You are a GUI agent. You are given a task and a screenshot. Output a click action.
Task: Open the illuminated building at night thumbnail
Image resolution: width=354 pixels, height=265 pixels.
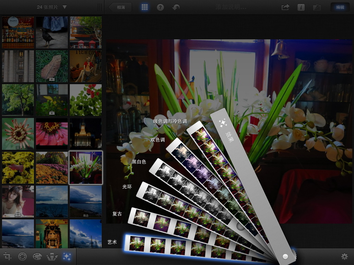(x=86, y=134)
